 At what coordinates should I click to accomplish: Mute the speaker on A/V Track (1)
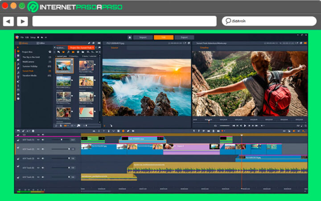coord(42,139)
